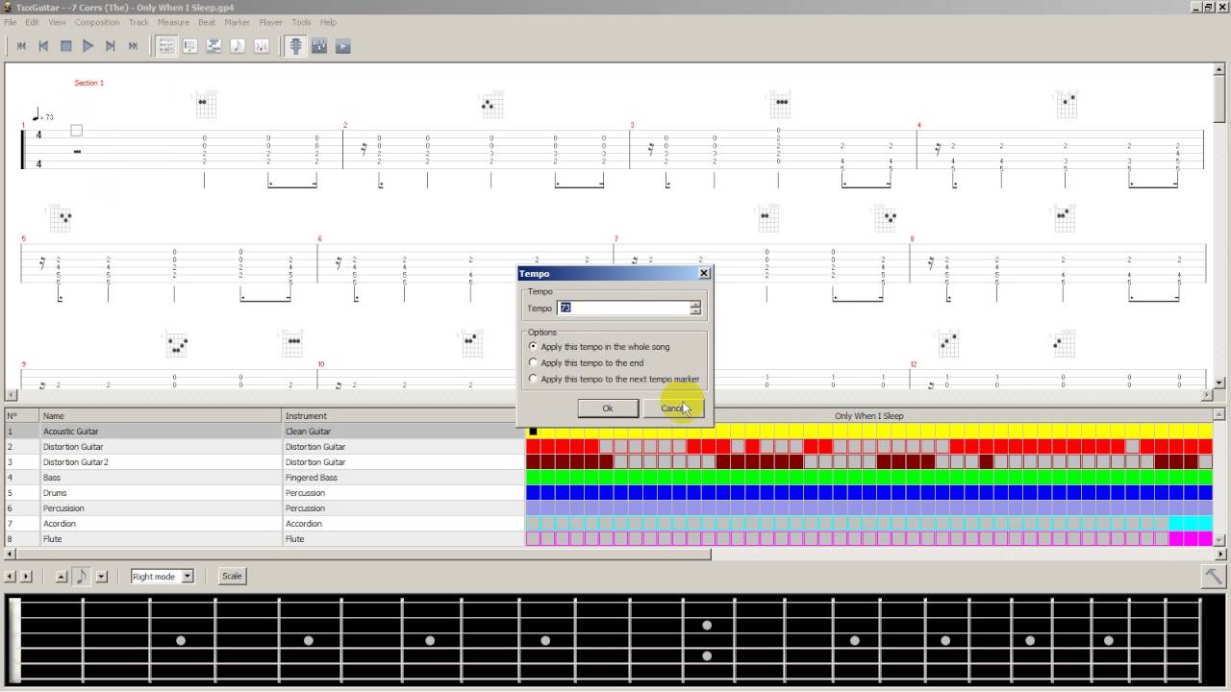This screenshot has height=692, width=1231.
Task: Close the Tempo dialog with X
Action: [704, 273]
